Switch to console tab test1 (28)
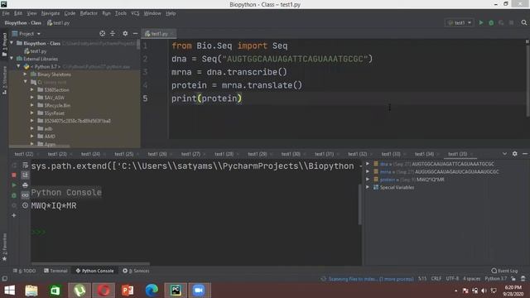 tap(224, 154)
